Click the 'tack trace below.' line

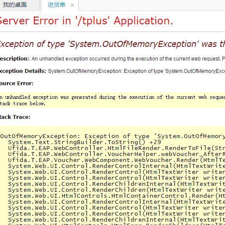click(x=23, y=104)
